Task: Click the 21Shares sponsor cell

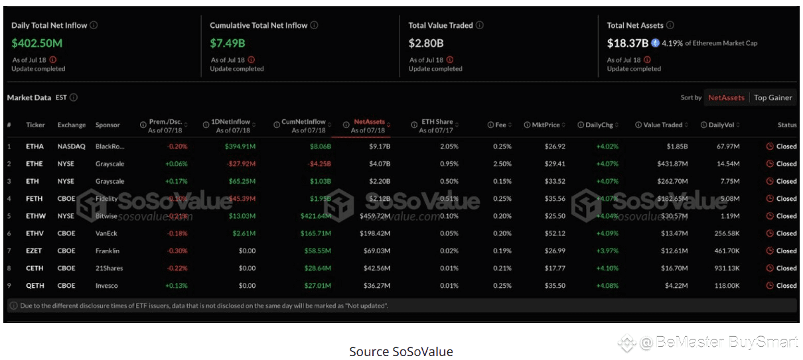Action: coord(110,268)
